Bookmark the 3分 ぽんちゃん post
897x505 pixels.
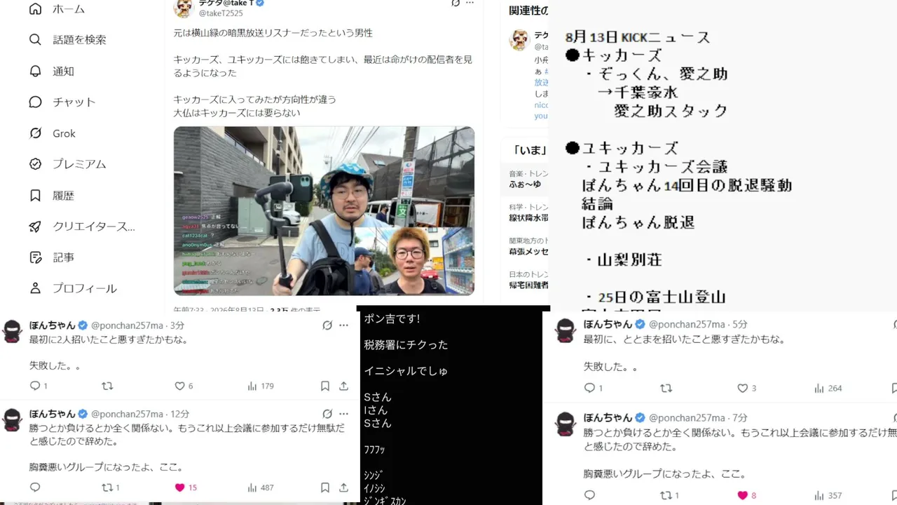[x=325, y=386]
